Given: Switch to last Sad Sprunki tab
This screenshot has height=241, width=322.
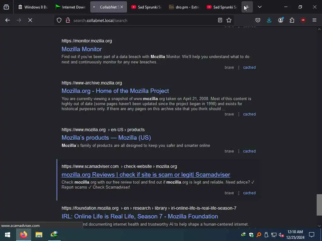Looking at the screenshot, I should pos(222,7).
